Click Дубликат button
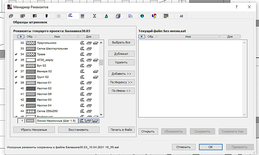Image resolution: width=259 pixels, height=155 pixels. [121, 54]
